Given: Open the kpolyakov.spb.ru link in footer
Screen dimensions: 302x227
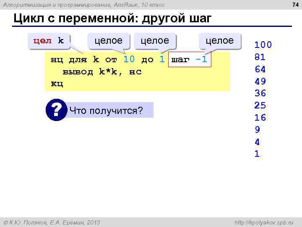Looking at the screenshot, I should (x=264, y=222).
